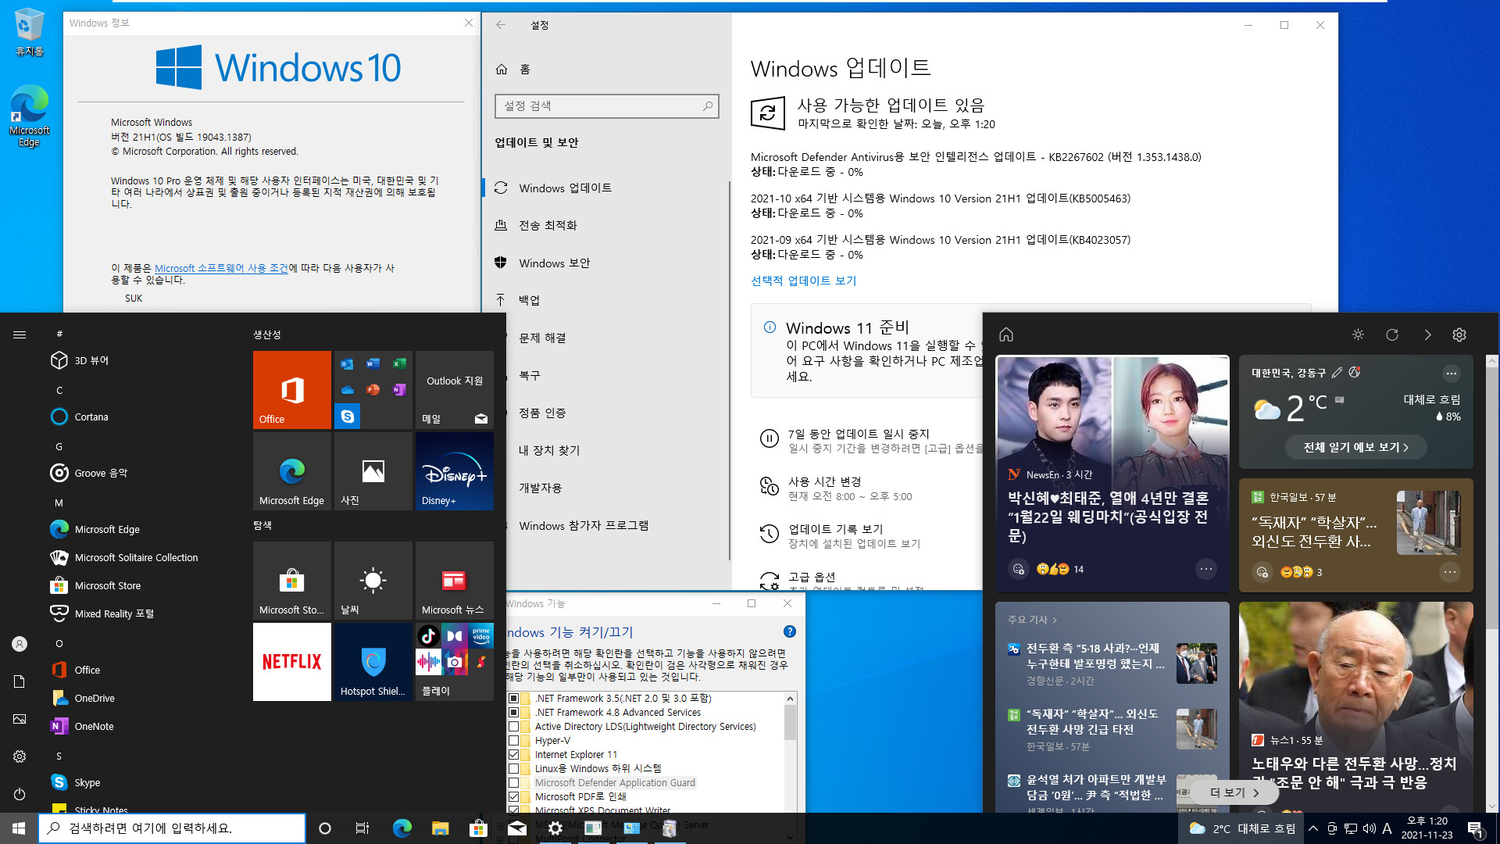Open Recycle Bin on the desktop
The image size is (1500, 844).
point(29,33)
